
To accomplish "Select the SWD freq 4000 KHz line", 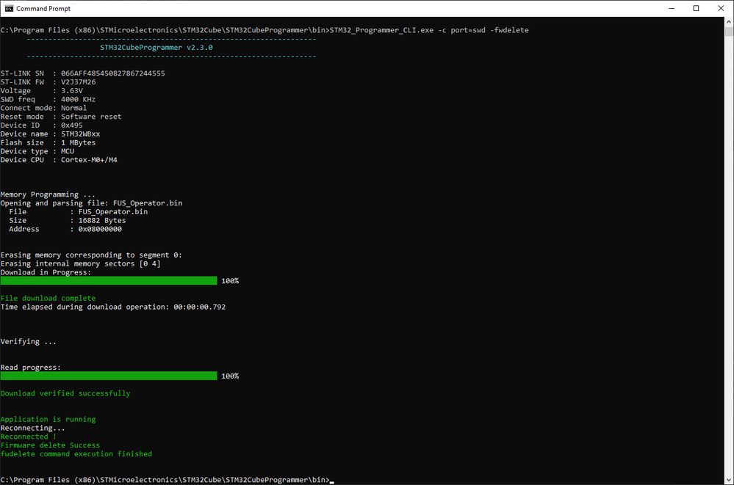I will 48,99.
